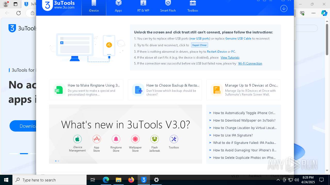Open the browser profile avatar

click(5, 4)
